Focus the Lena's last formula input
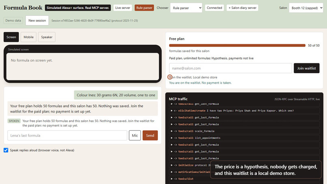The height and width of the screenshot is (184, 327). [67, 135]
